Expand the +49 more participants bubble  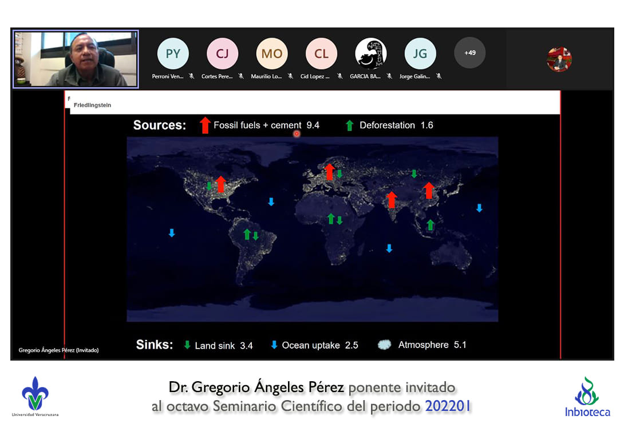469,53
